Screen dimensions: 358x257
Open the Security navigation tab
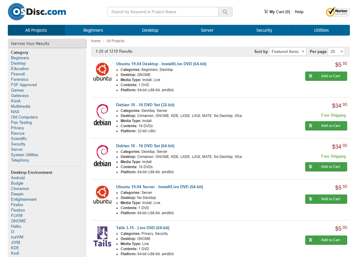click(x=264, y=30)
